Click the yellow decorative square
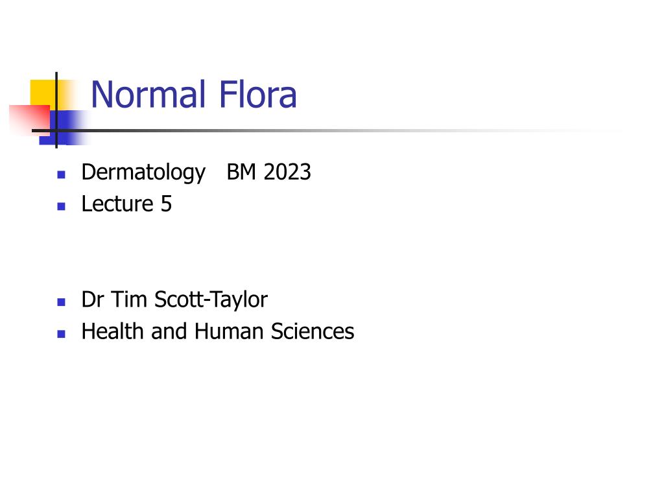Screen dimensions: 664x498 click(43, 93)
